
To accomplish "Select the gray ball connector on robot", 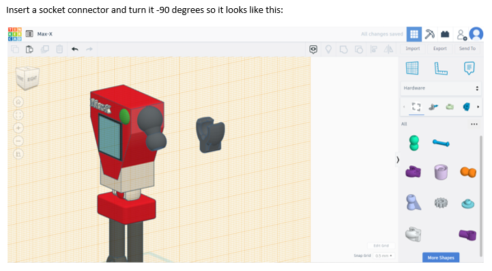I will click(x=151, y=128).
